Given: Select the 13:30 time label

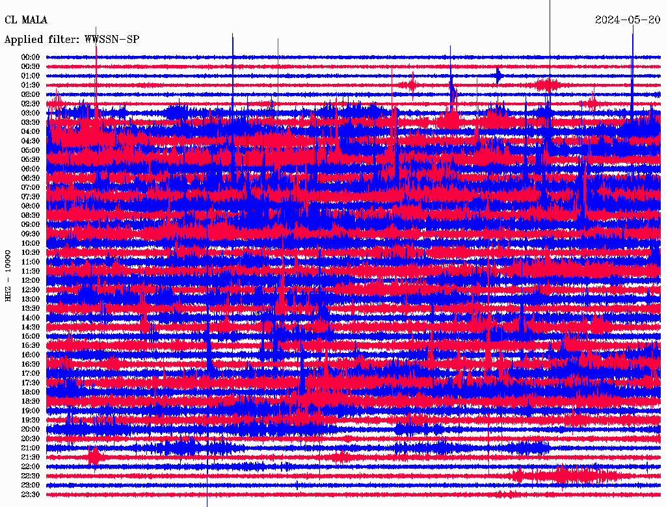Looking at the screenshot, I should tap(31, 309).
